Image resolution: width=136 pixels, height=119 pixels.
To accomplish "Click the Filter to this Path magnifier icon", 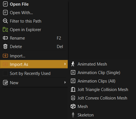I will pyautogui.click(x=5, y=21).
